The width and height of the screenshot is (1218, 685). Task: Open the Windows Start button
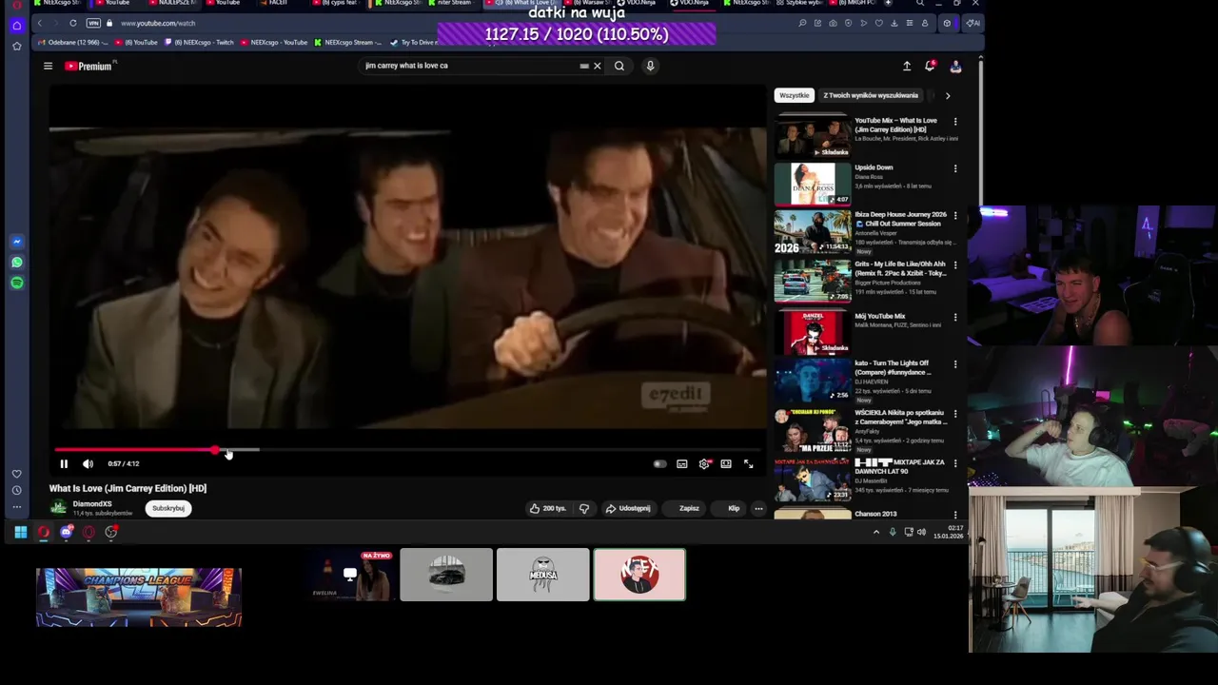[x=20, y=532]
